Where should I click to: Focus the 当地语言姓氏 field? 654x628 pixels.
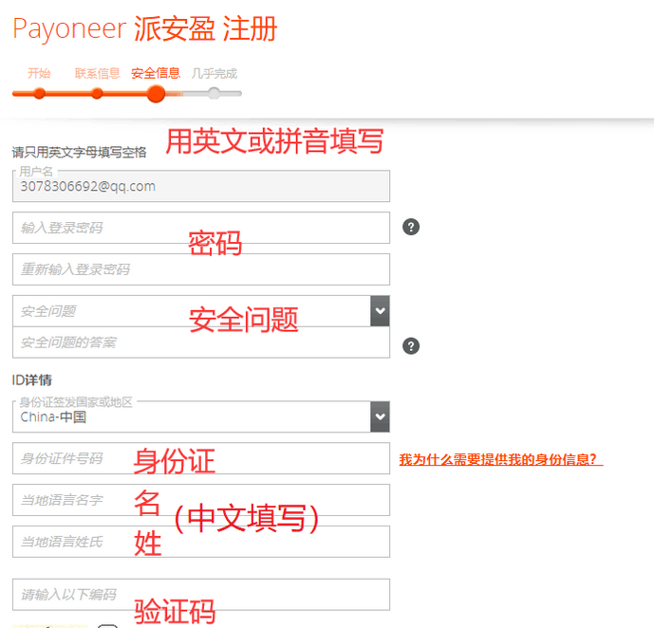click(x=201, y=542)
